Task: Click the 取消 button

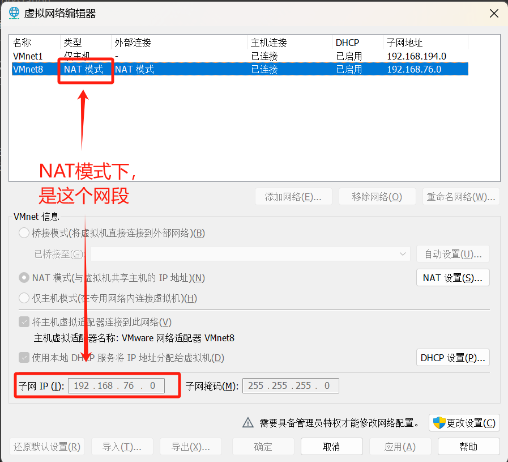Action: coord(332,447)
